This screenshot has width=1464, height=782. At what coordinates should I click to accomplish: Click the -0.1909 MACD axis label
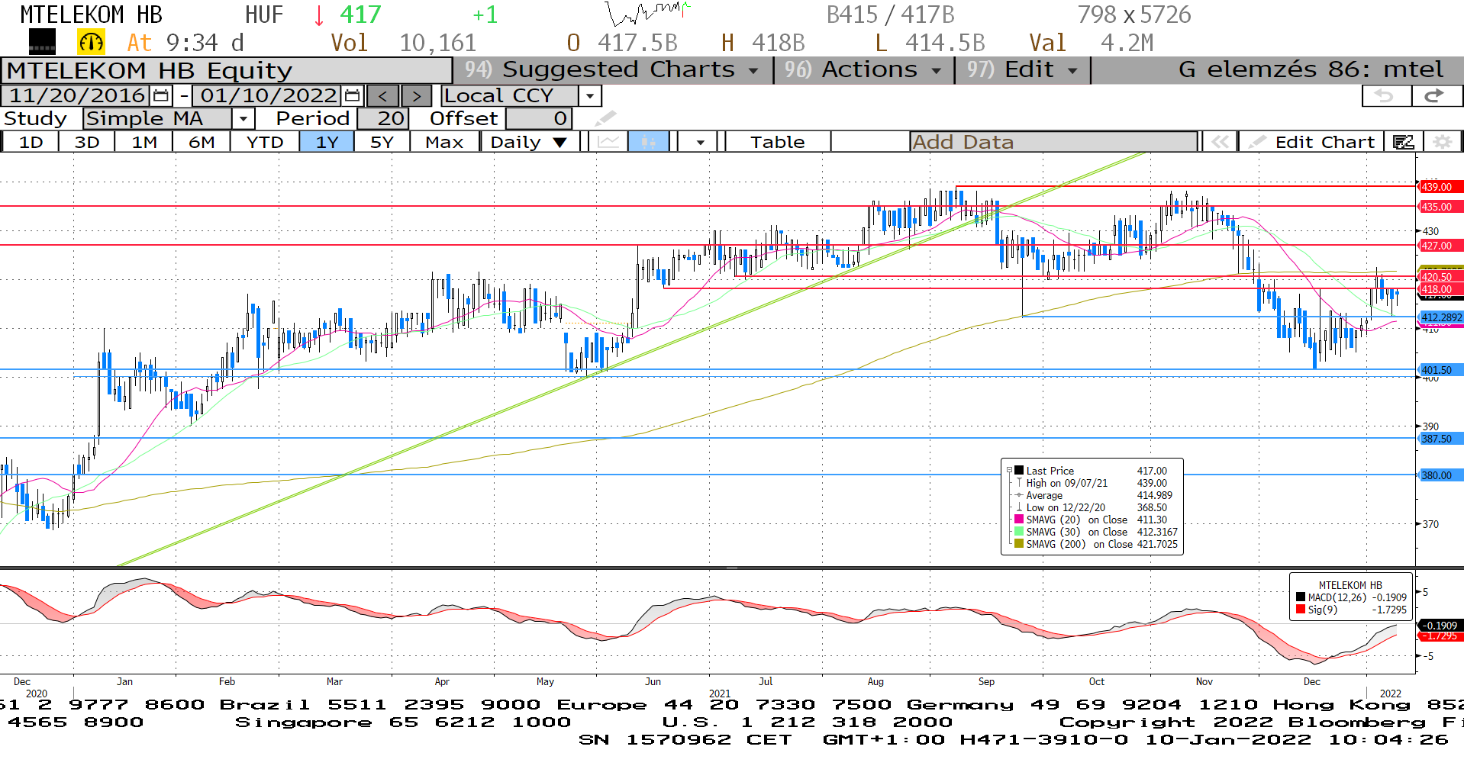[x=1439, y=626]
